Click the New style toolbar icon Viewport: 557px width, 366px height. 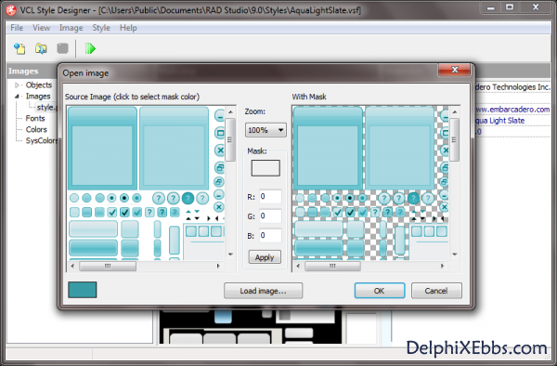point(19,48)
